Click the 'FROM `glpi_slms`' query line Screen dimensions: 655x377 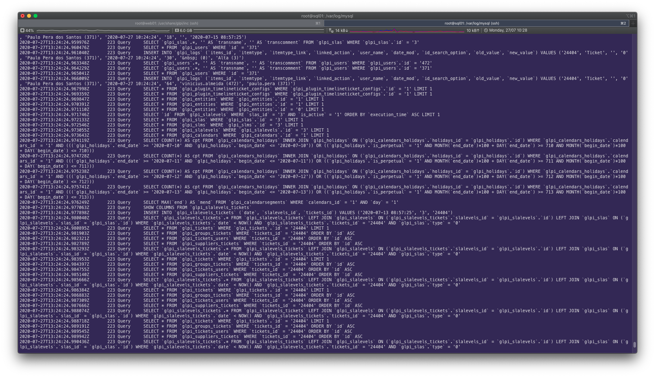(x=223, y=125)
